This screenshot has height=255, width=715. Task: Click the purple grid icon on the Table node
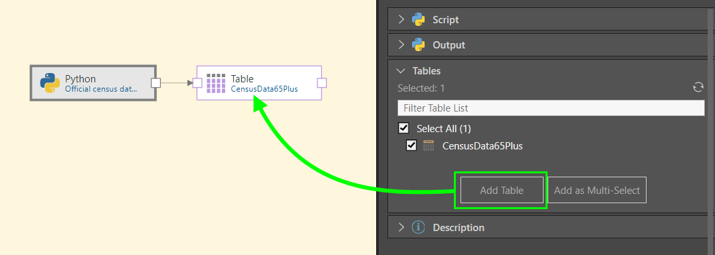coord(216,83)
